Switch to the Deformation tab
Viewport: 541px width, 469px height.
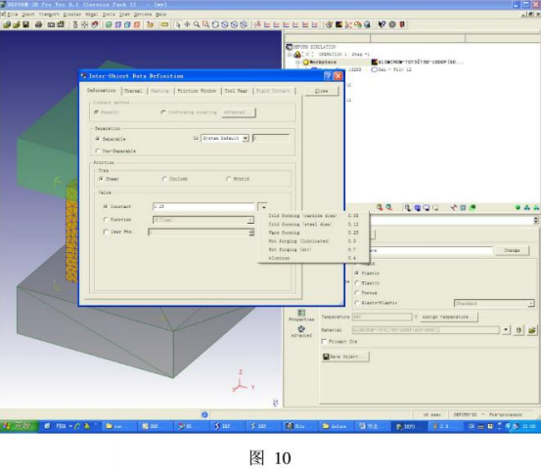point(102,90)
